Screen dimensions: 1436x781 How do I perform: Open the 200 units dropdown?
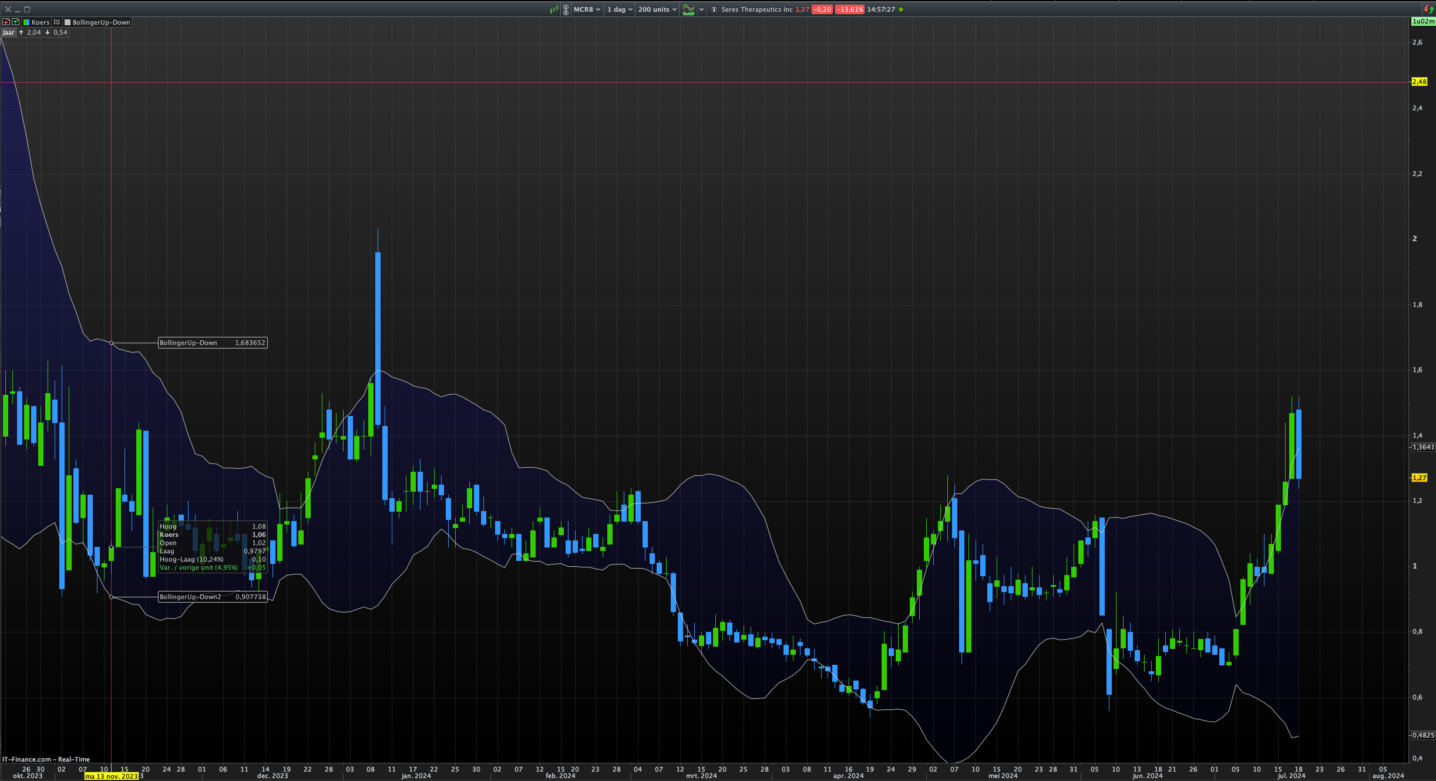[657, 9]
